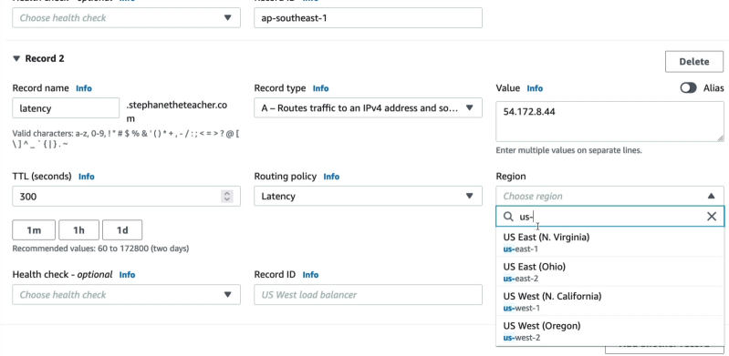
Task: Open Info link next to Health check
Action: [127, 275]
